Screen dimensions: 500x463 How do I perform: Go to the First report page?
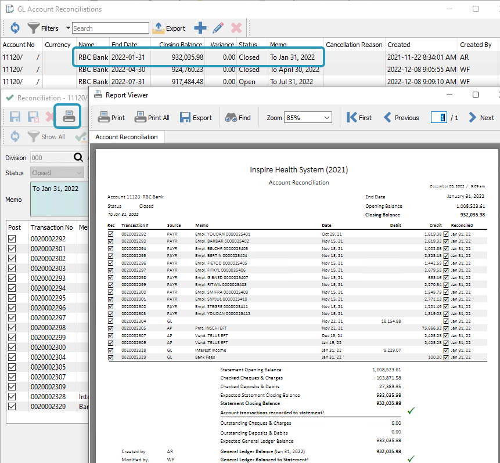pos(359,118)
